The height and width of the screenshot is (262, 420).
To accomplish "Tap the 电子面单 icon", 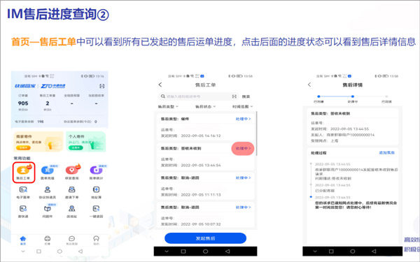I will [x=23, y=193].
